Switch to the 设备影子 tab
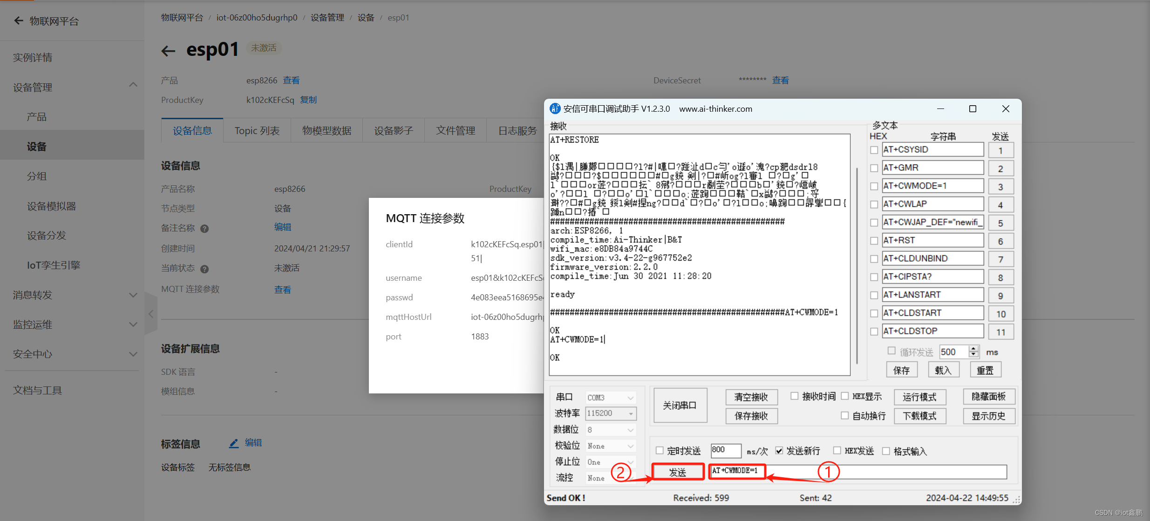Image resolution: width=1150 pixels, height=521 pixels. tap(394, 131)
